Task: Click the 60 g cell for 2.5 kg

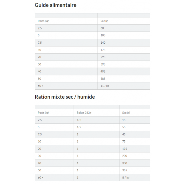Action: pos(102,28)
